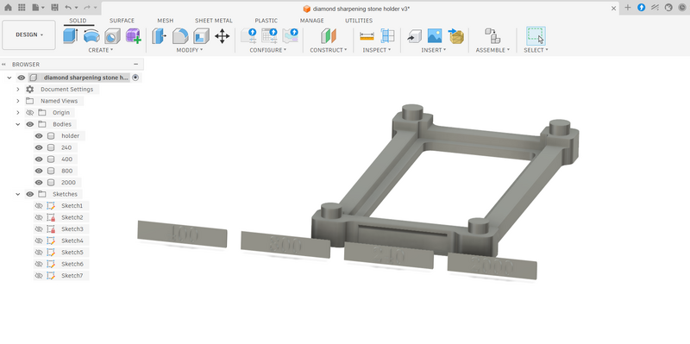Open the CONSTRUCT dropdown menu

point(329,50)
